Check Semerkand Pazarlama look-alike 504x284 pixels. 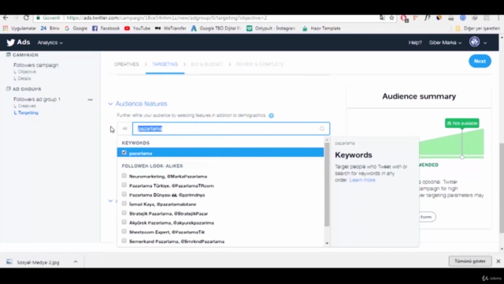[124, 241]
